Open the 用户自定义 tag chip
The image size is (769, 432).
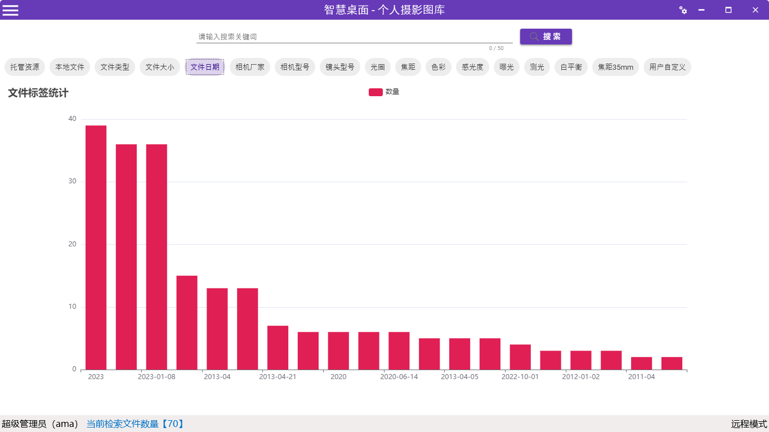pyautogui.click(x=667, y=67)
